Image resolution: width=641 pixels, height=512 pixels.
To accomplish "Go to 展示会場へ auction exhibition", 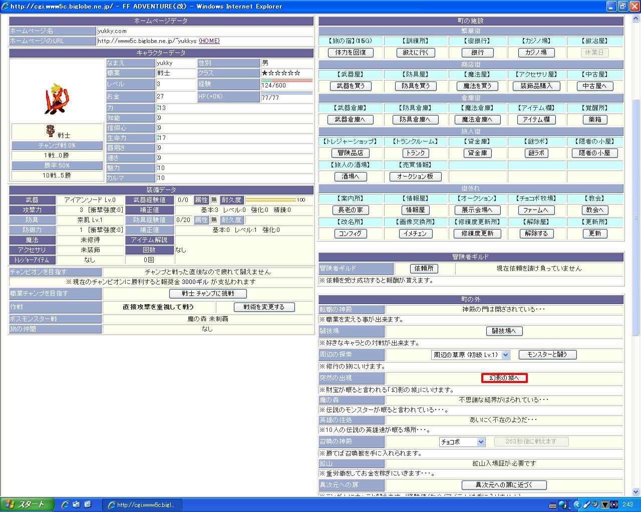I will (478, 210).
